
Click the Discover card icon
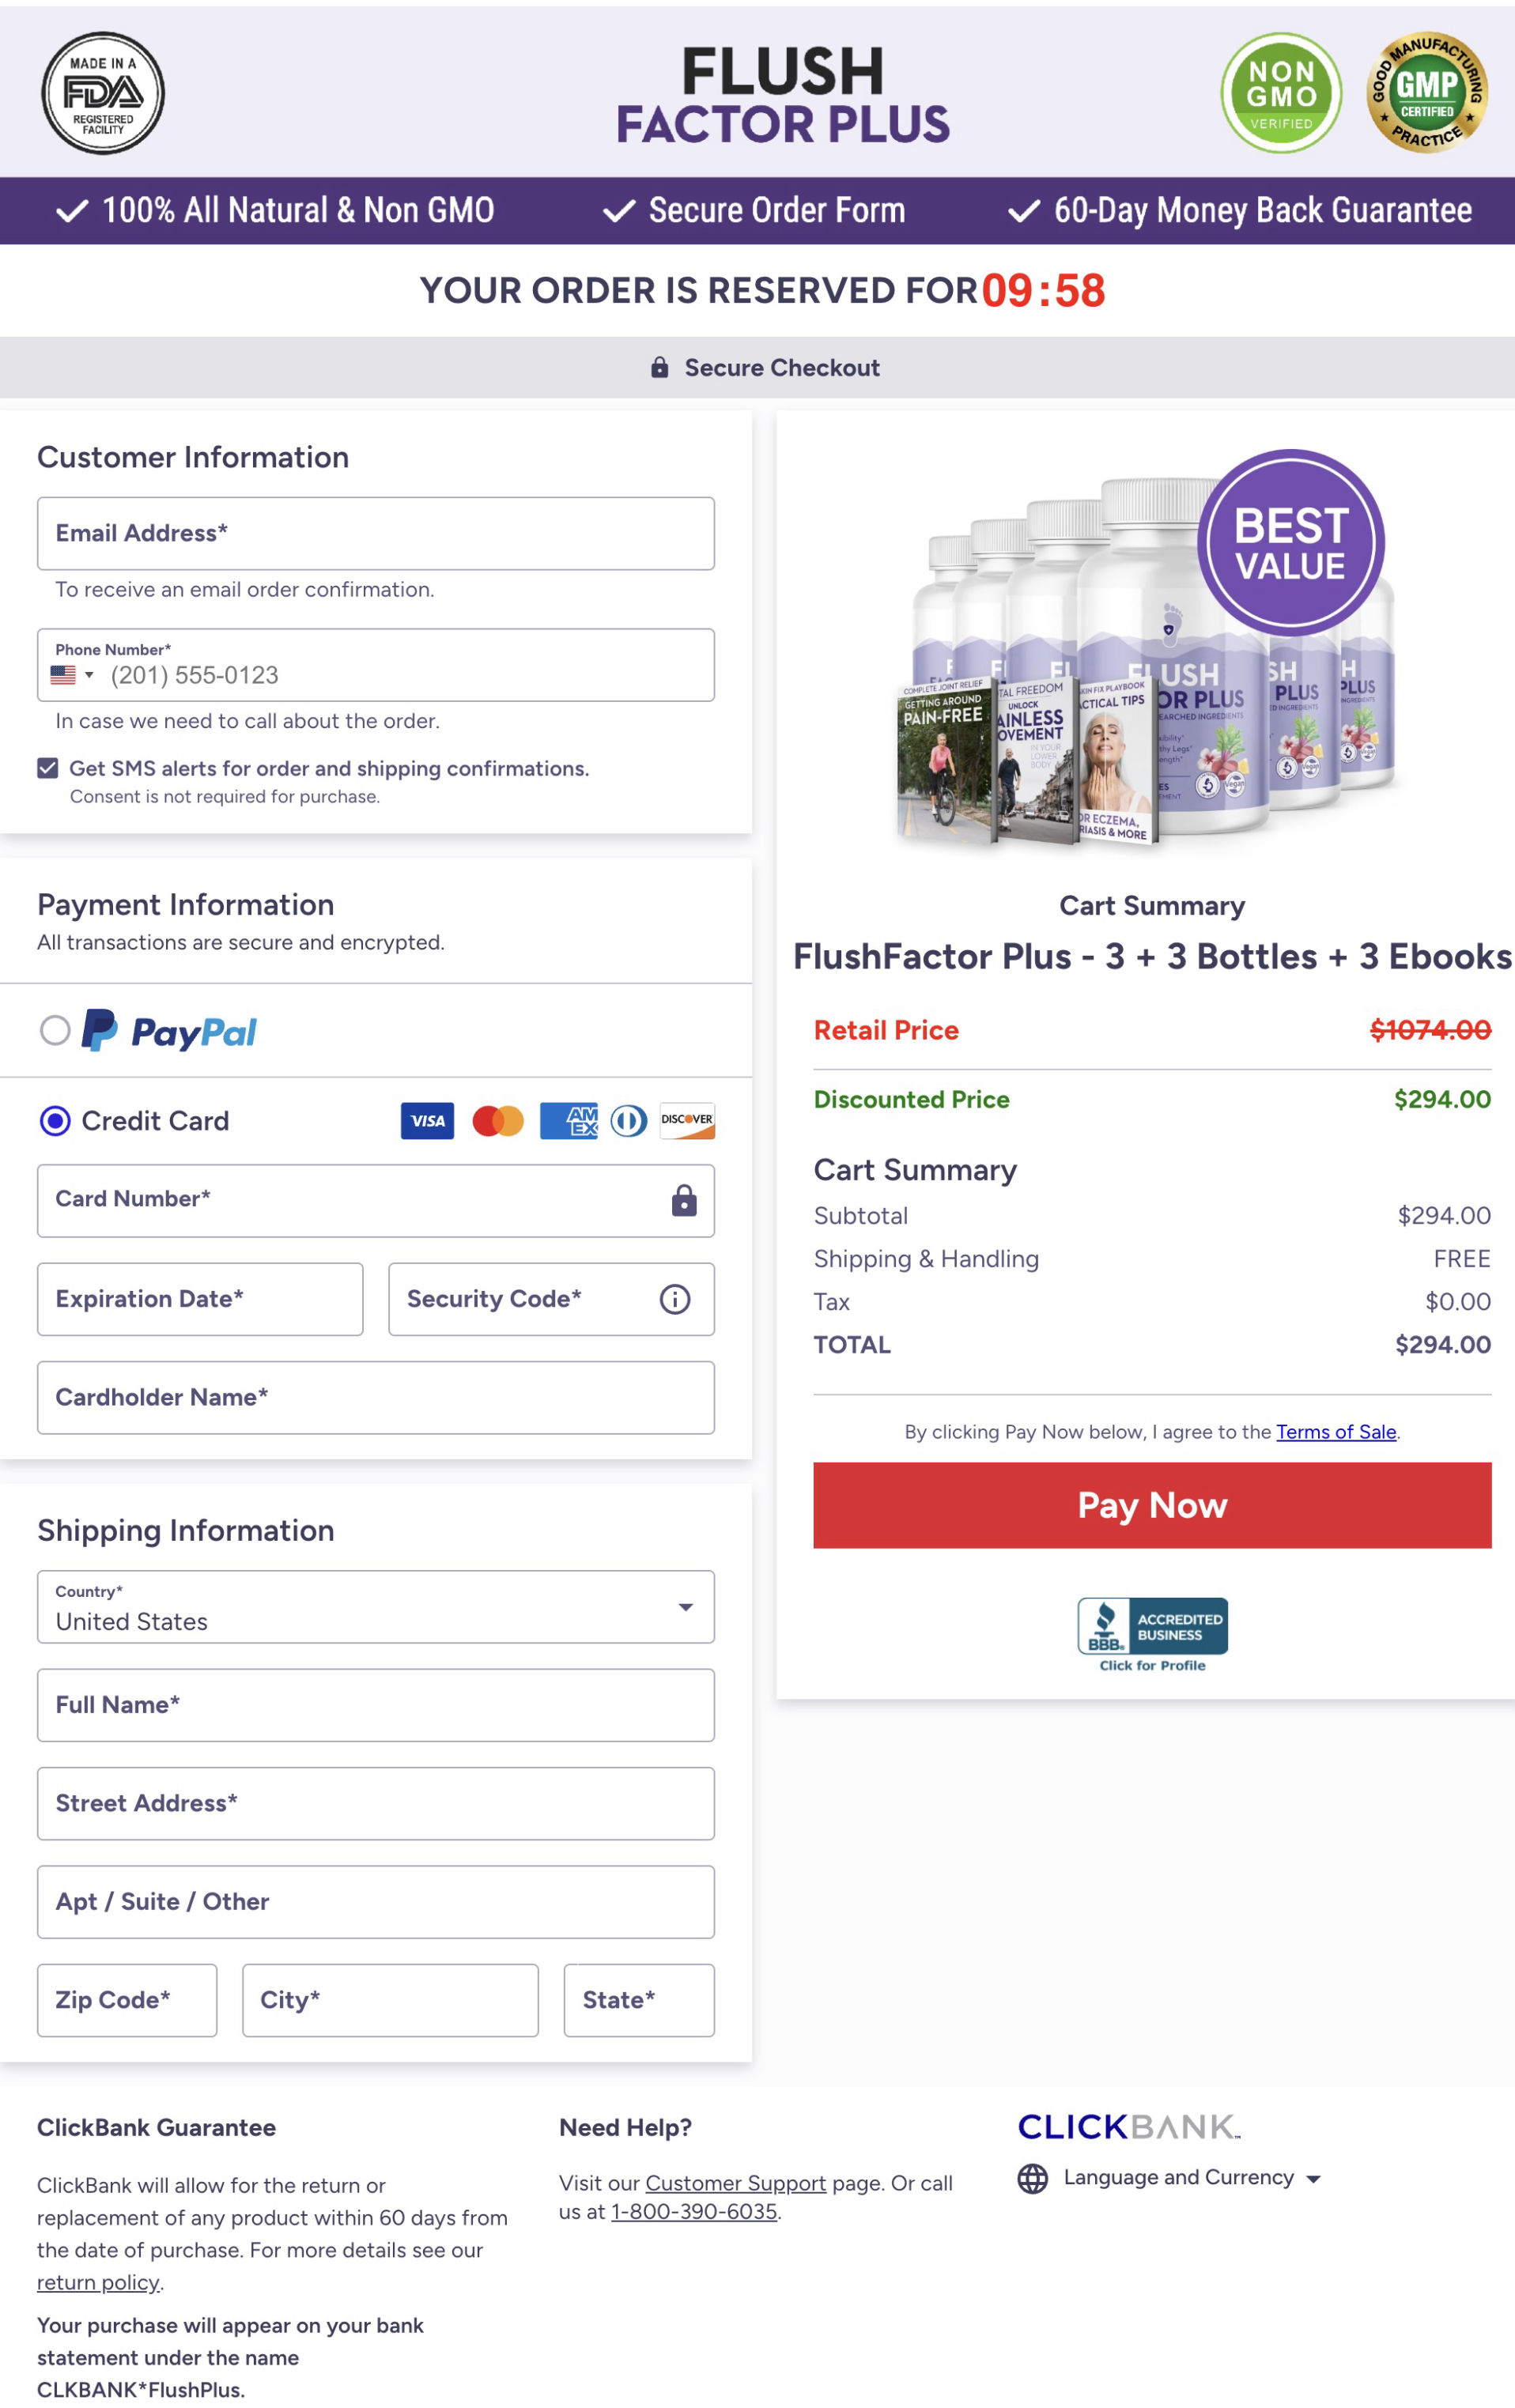coord(687,1121)
